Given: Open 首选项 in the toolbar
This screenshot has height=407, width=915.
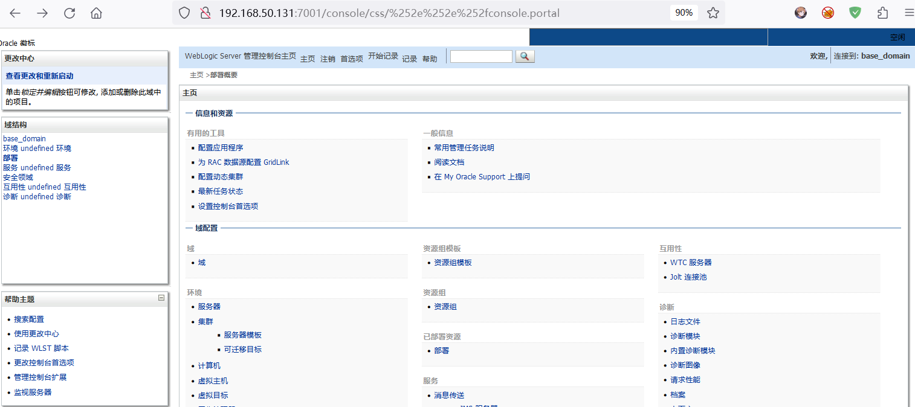Looking at the screenshot, I should coord(352,59).
